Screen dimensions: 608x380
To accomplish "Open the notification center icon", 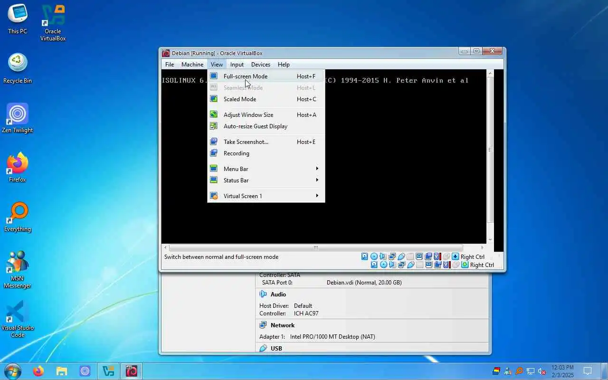I will (588, 371).
